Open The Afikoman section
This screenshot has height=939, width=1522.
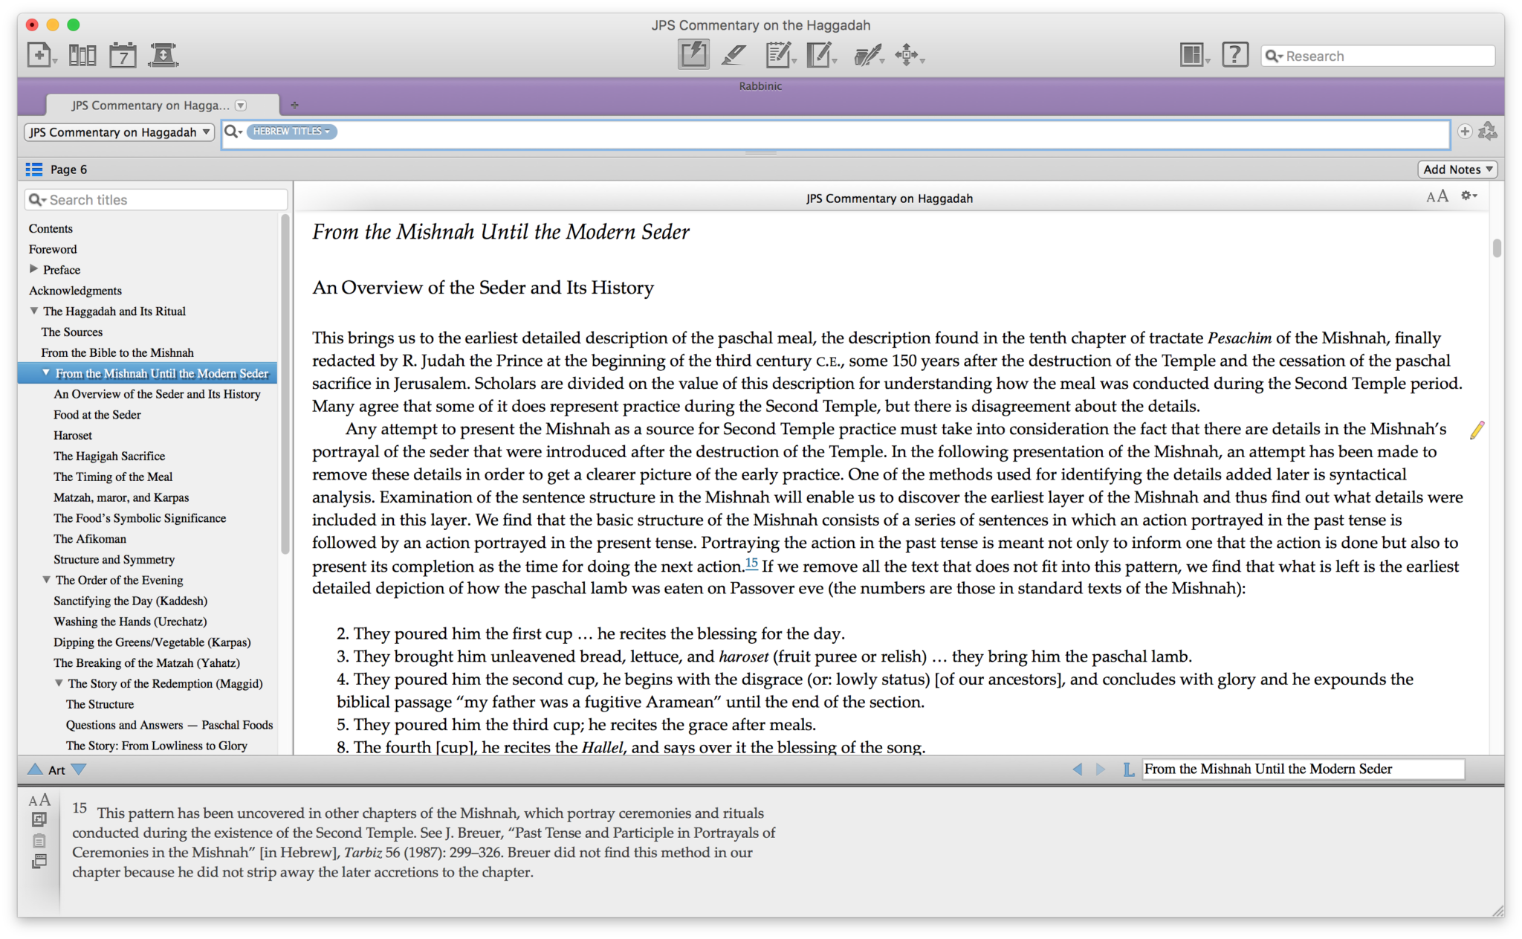(90, 539)
